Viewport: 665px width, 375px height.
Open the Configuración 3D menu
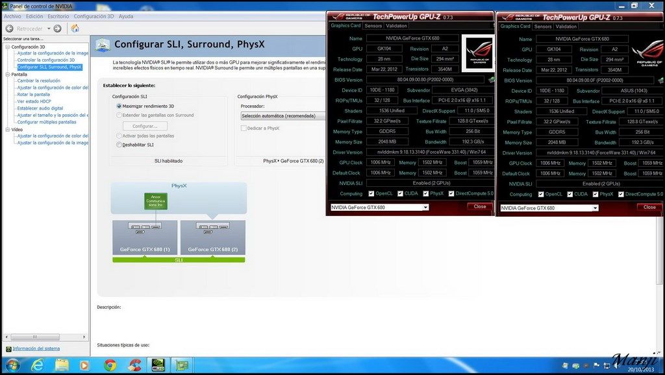(94, 16)
